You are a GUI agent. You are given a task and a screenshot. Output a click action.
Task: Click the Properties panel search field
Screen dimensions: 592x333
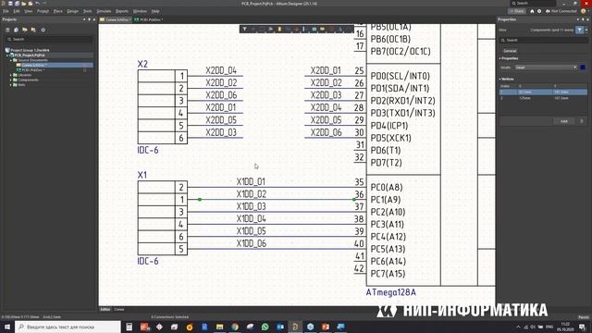coord(543,40)
